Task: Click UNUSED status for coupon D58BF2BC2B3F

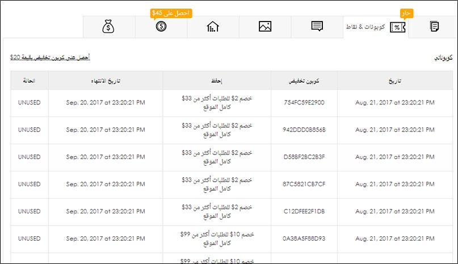Action: coord(29,157)
